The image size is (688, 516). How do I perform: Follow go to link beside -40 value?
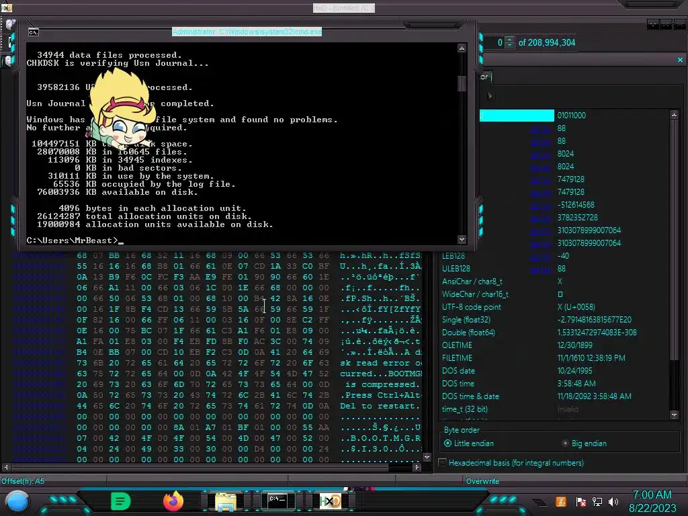pyautogui.click(x=540, y=256)
